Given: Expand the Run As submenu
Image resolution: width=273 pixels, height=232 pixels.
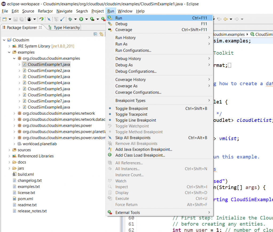Looking at the screenshot, I should [x=159, y=44].
